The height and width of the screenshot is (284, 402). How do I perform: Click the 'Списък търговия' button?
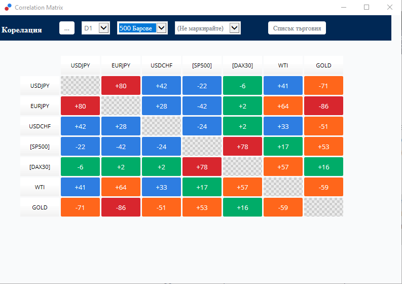click(297, 28)
